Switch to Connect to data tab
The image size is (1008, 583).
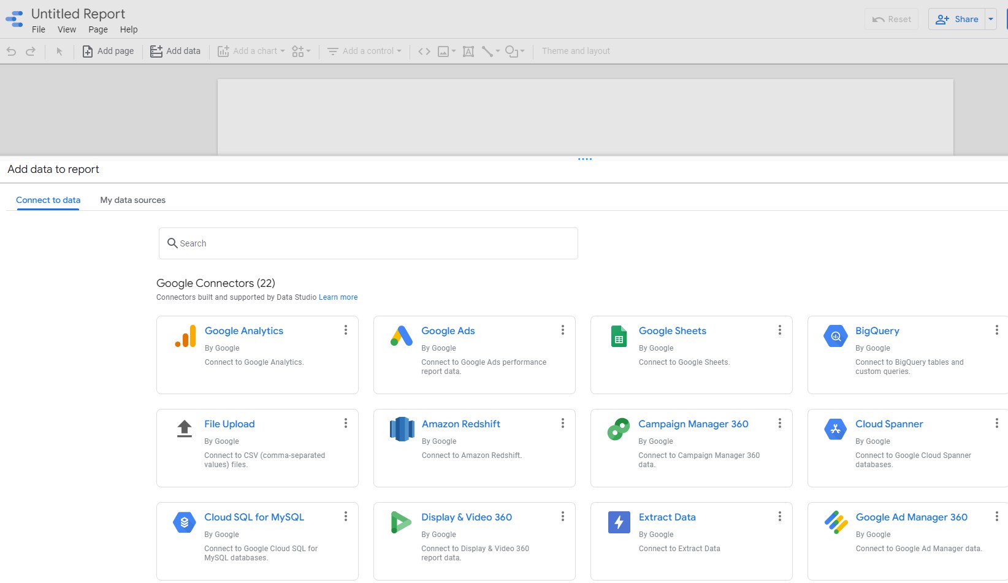click(x=48, y=200)
